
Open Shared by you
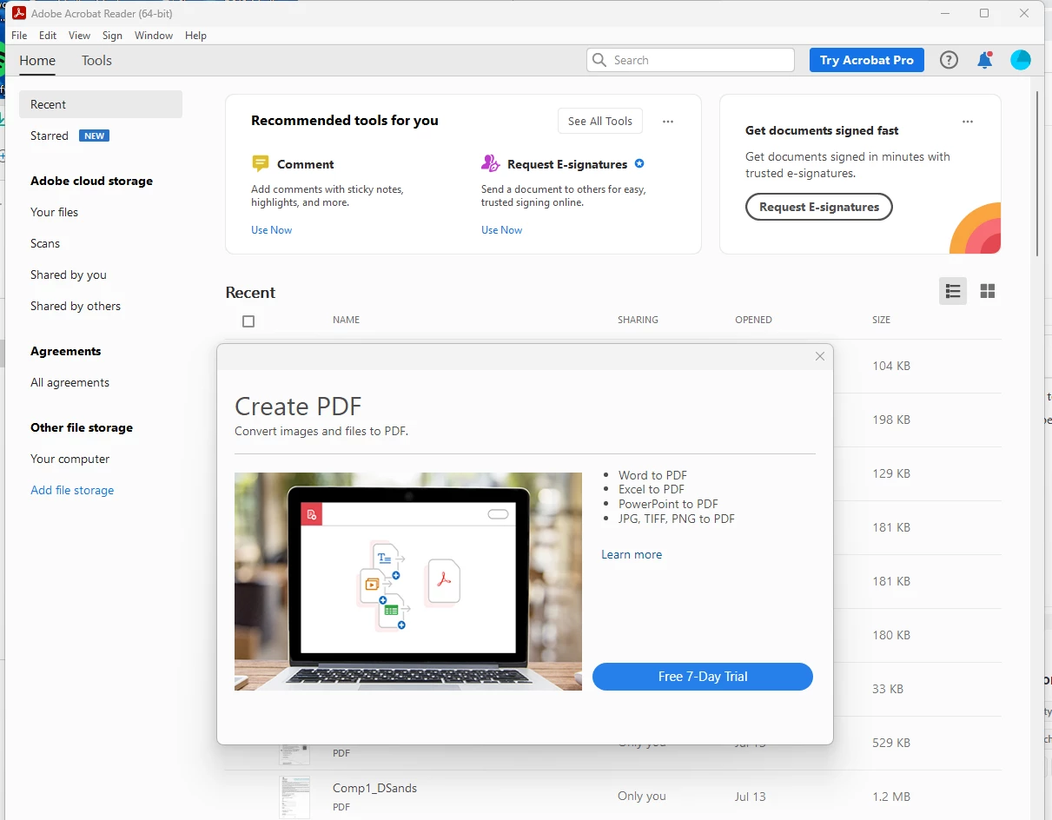tap(69, 274)
